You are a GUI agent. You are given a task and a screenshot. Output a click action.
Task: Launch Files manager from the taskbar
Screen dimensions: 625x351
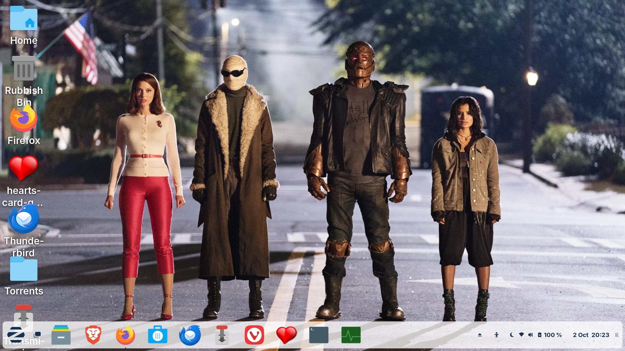click(61, 335)
